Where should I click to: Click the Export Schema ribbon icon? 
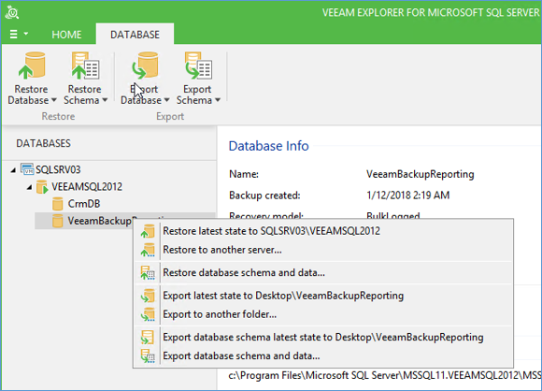(198, 65)
